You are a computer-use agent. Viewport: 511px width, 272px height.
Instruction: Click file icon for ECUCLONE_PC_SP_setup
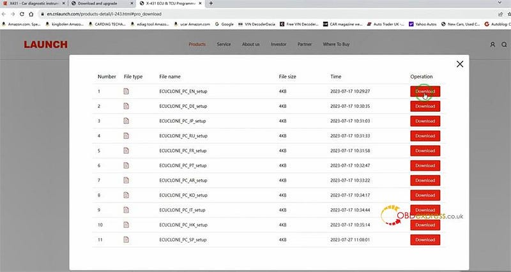(x=126, y=239)
